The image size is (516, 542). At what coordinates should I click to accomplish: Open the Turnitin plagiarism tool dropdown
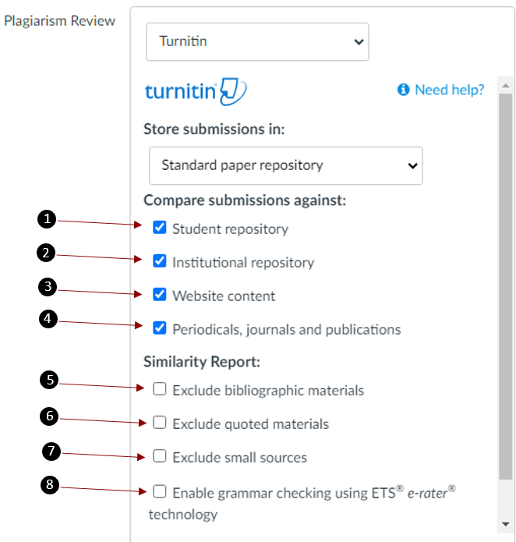pos(257,41)
